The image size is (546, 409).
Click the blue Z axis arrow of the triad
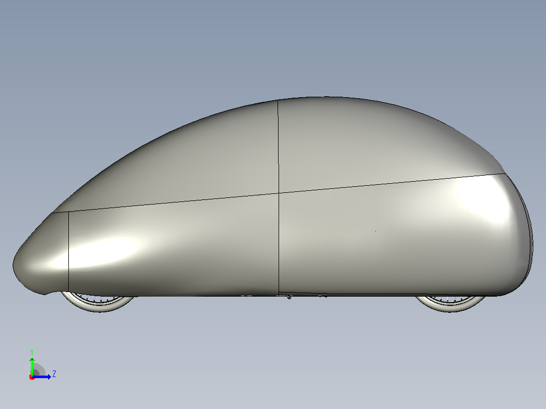tap(42, 377)
